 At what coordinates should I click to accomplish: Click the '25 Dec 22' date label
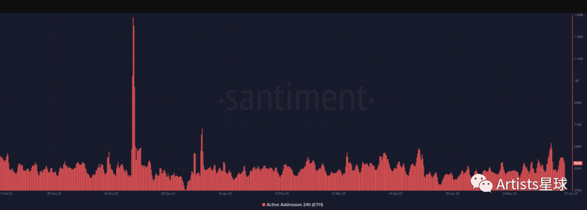point(168,194)
